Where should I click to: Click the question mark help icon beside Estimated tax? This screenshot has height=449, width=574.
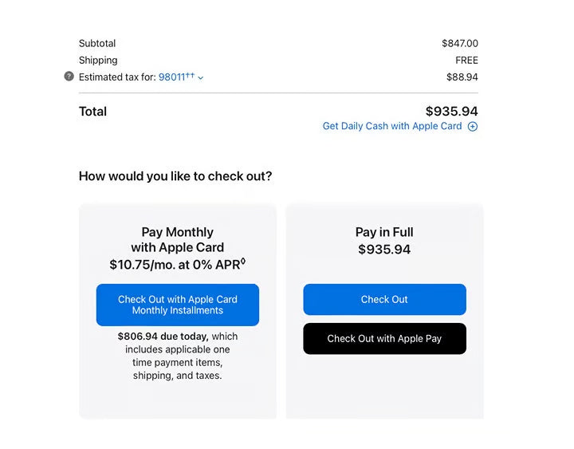[x=69, y=77]
